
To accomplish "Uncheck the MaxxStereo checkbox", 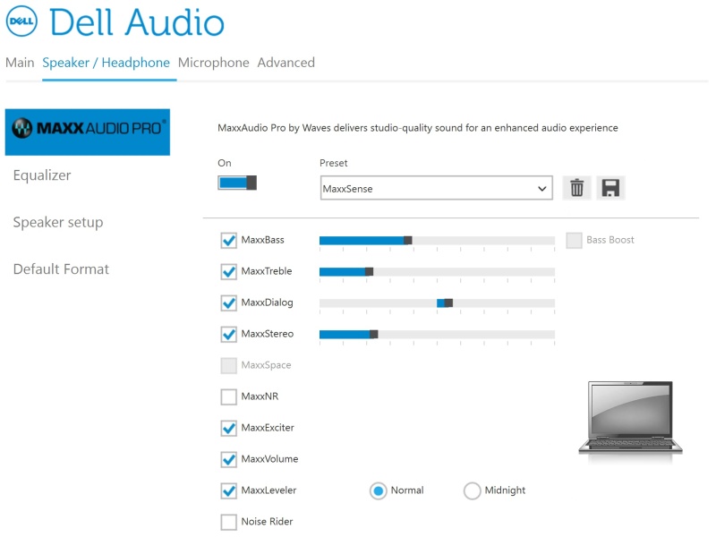I will pyautogui.click(x=228, y=334).
